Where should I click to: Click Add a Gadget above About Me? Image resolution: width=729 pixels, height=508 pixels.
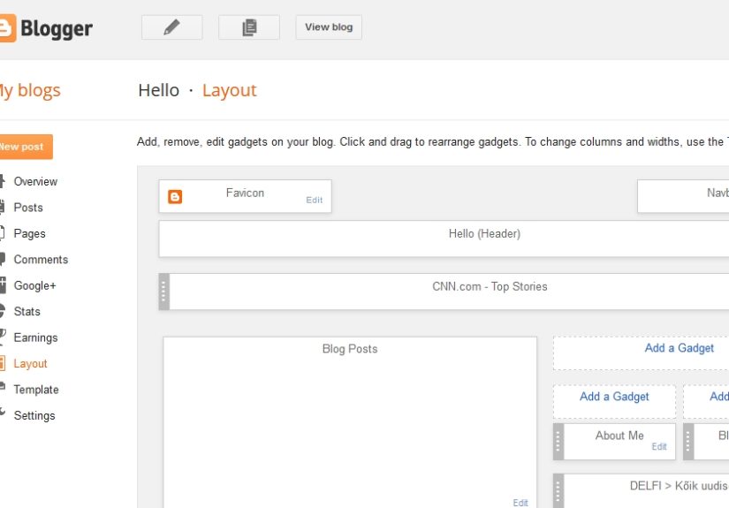point(614,397)
